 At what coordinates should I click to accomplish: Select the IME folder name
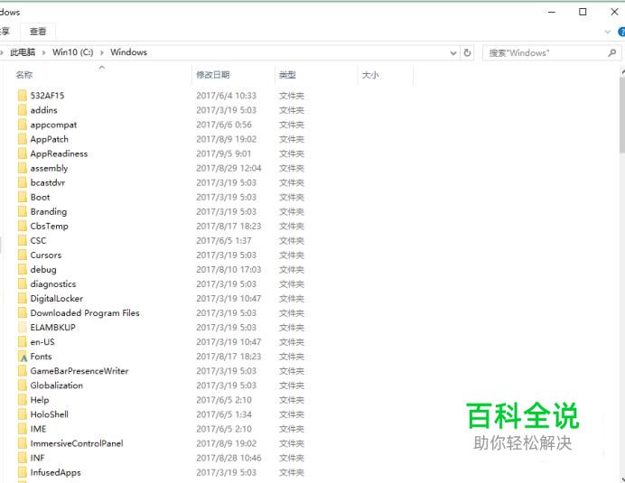click(x=38, y=429)
